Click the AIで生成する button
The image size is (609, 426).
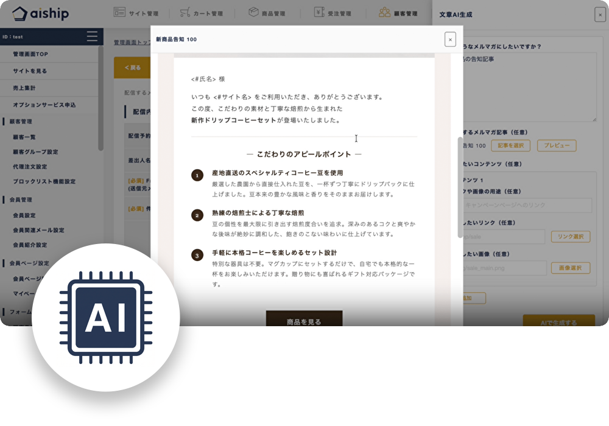coord(559,321)
